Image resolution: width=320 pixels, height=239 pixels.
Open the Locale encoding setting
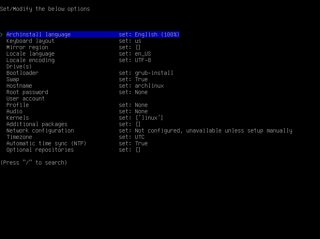79,60
